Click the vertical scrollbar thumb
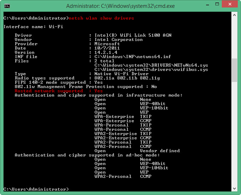This screenshot has width=241, height=195. (234, 70)
